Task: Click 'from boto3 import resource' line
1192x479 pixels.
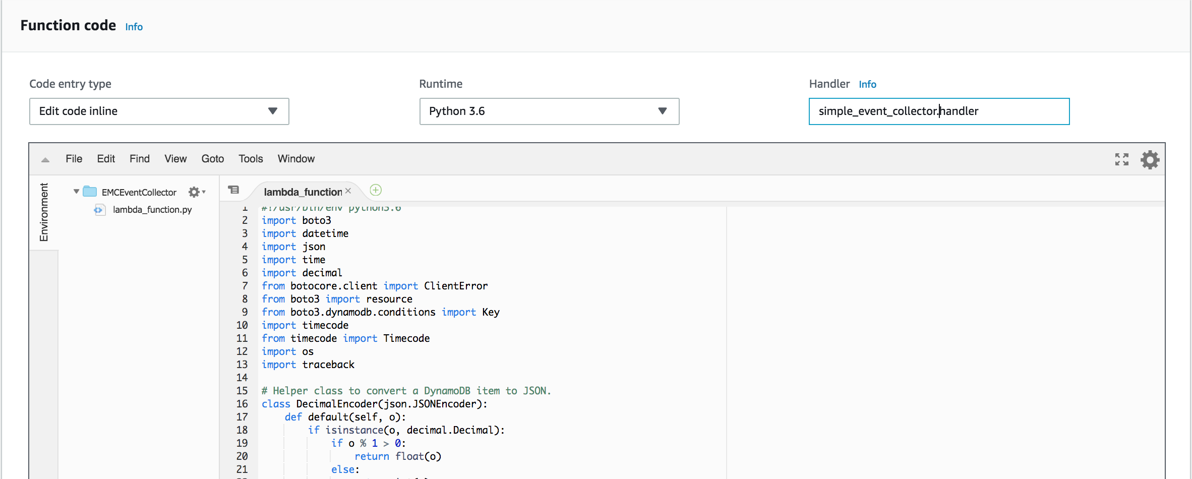Action: [x=337, y=299]
